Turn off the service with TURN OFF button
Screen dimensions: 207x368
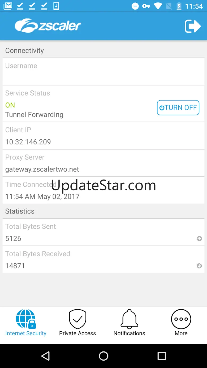pos(178,108)
